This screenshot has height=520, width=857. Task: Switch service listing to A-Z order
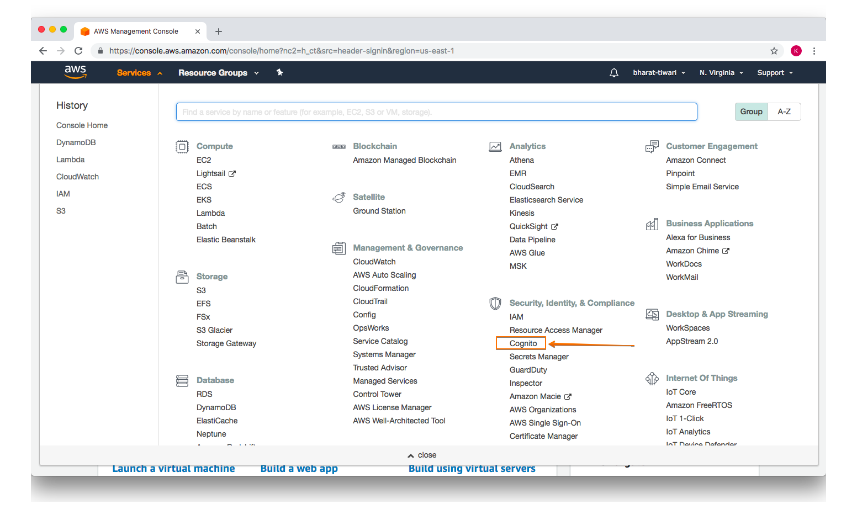click(784, 111)
